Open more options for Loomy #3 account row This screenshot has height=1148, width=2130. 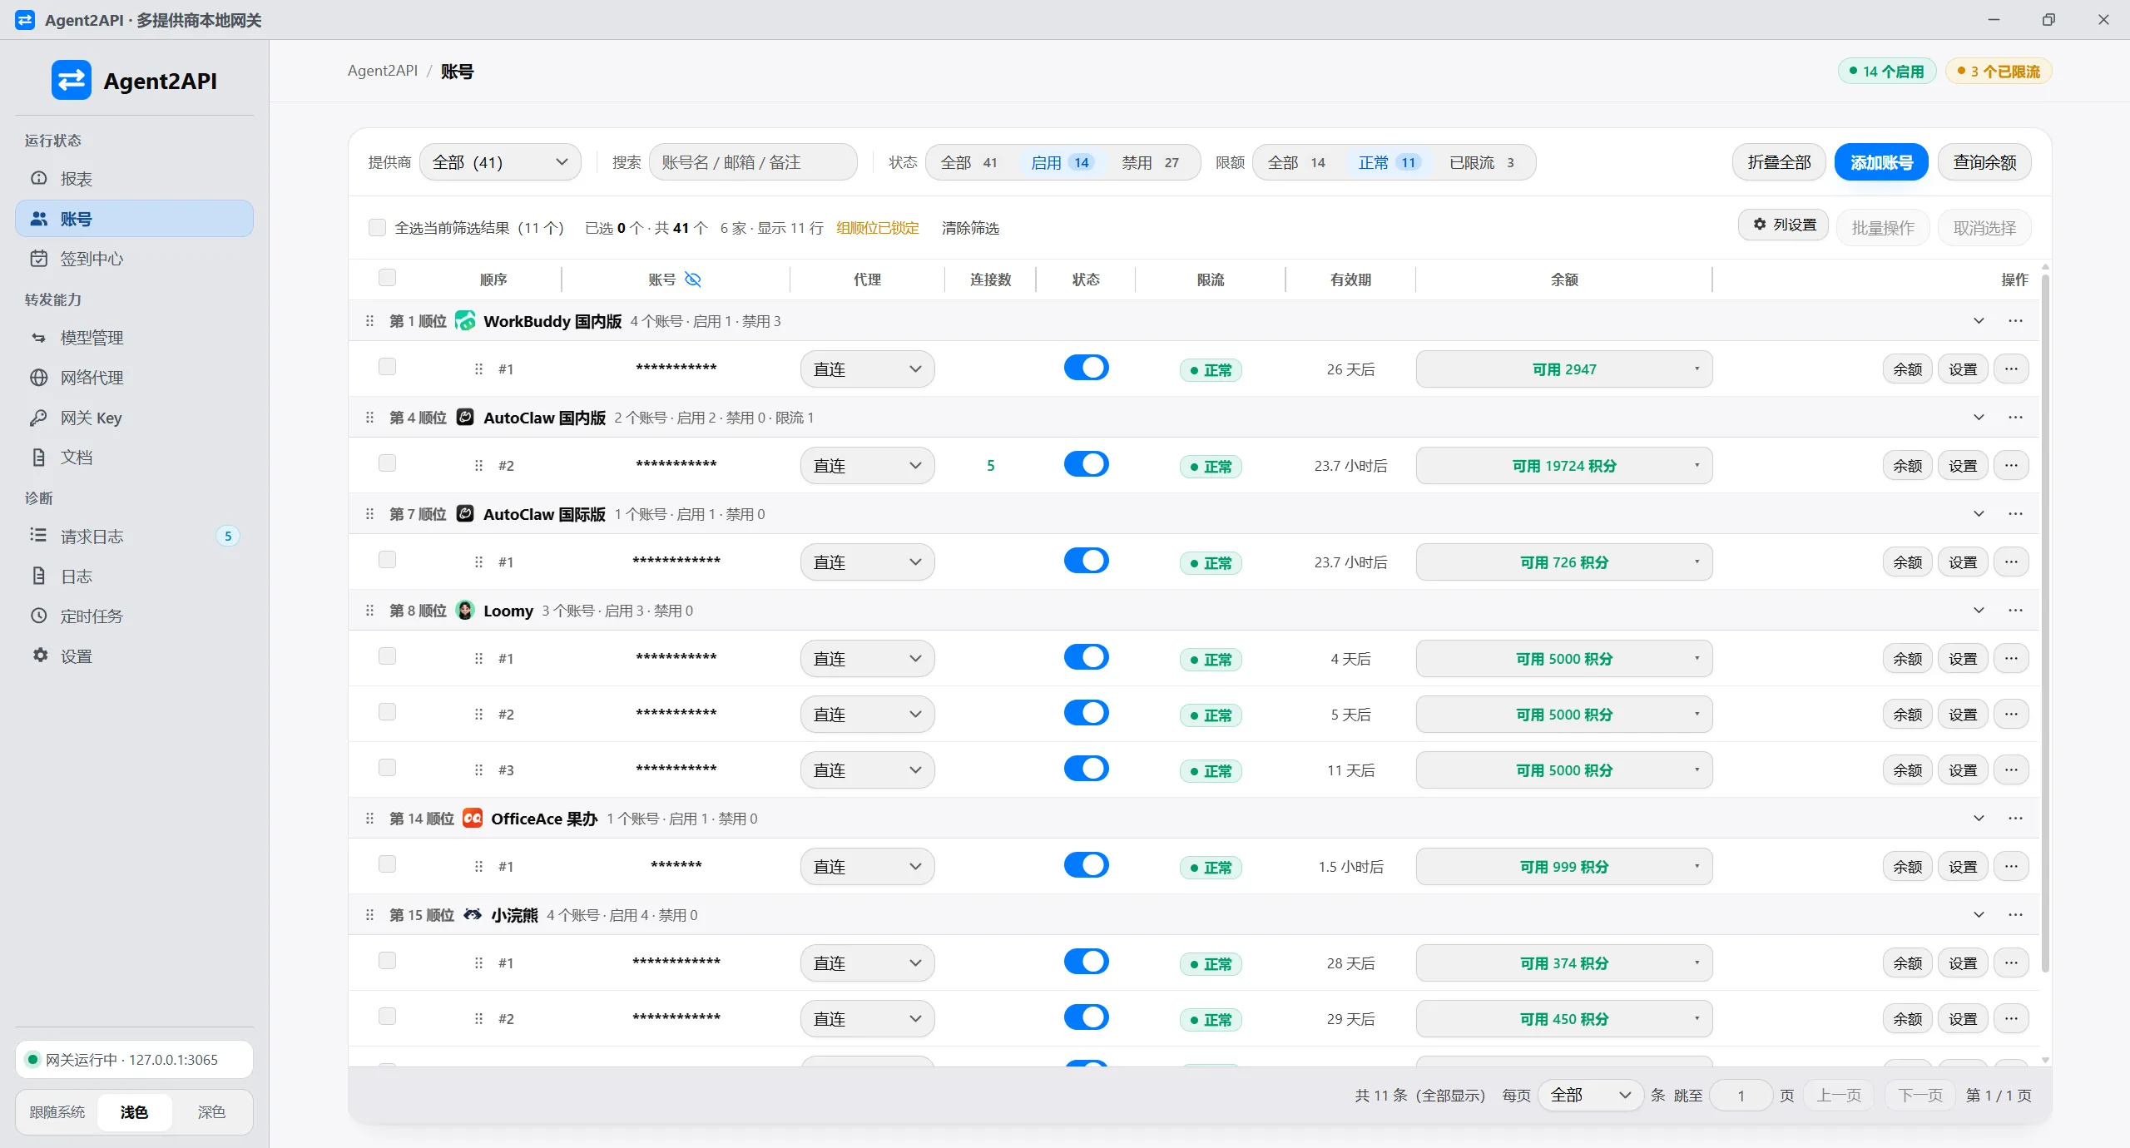tap(2011, 769)
